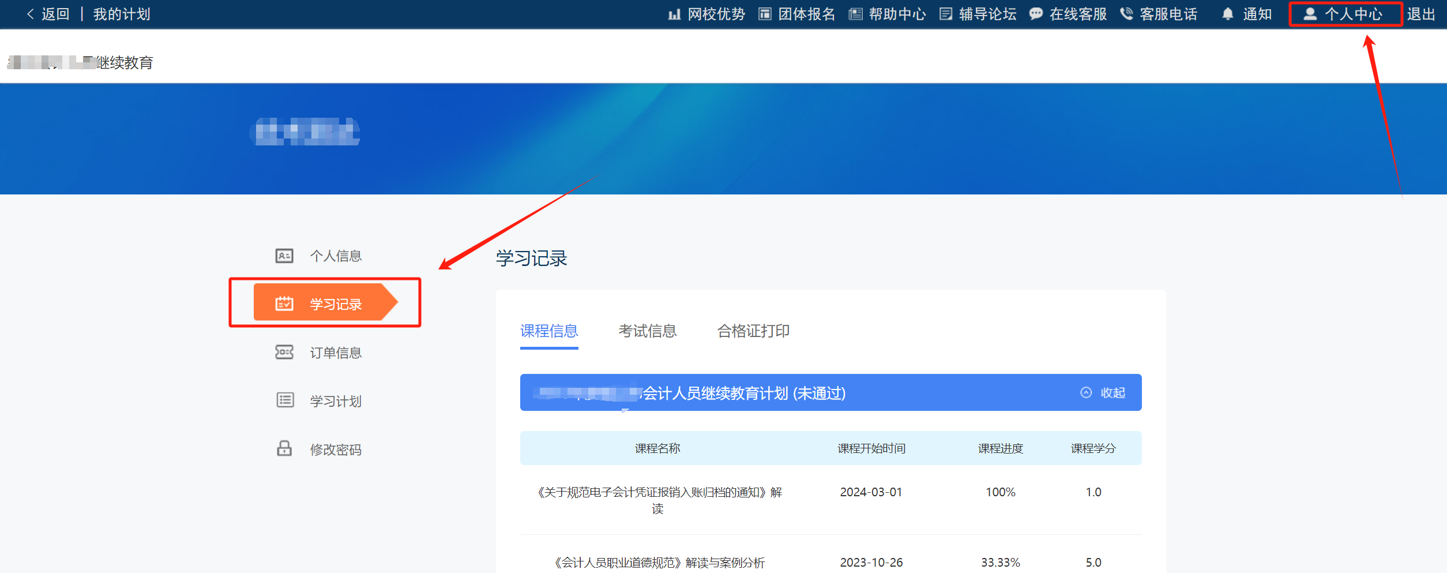Click the 网校优势 bar chart icon

click(x=674, y=14)
